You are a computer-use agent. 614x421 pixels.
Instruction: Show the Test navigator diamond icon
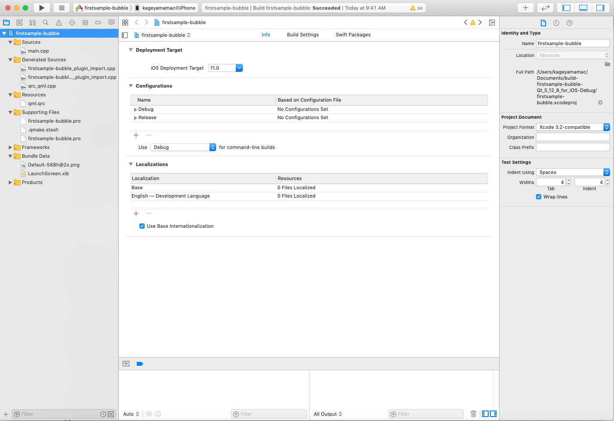tap(72, 22)
